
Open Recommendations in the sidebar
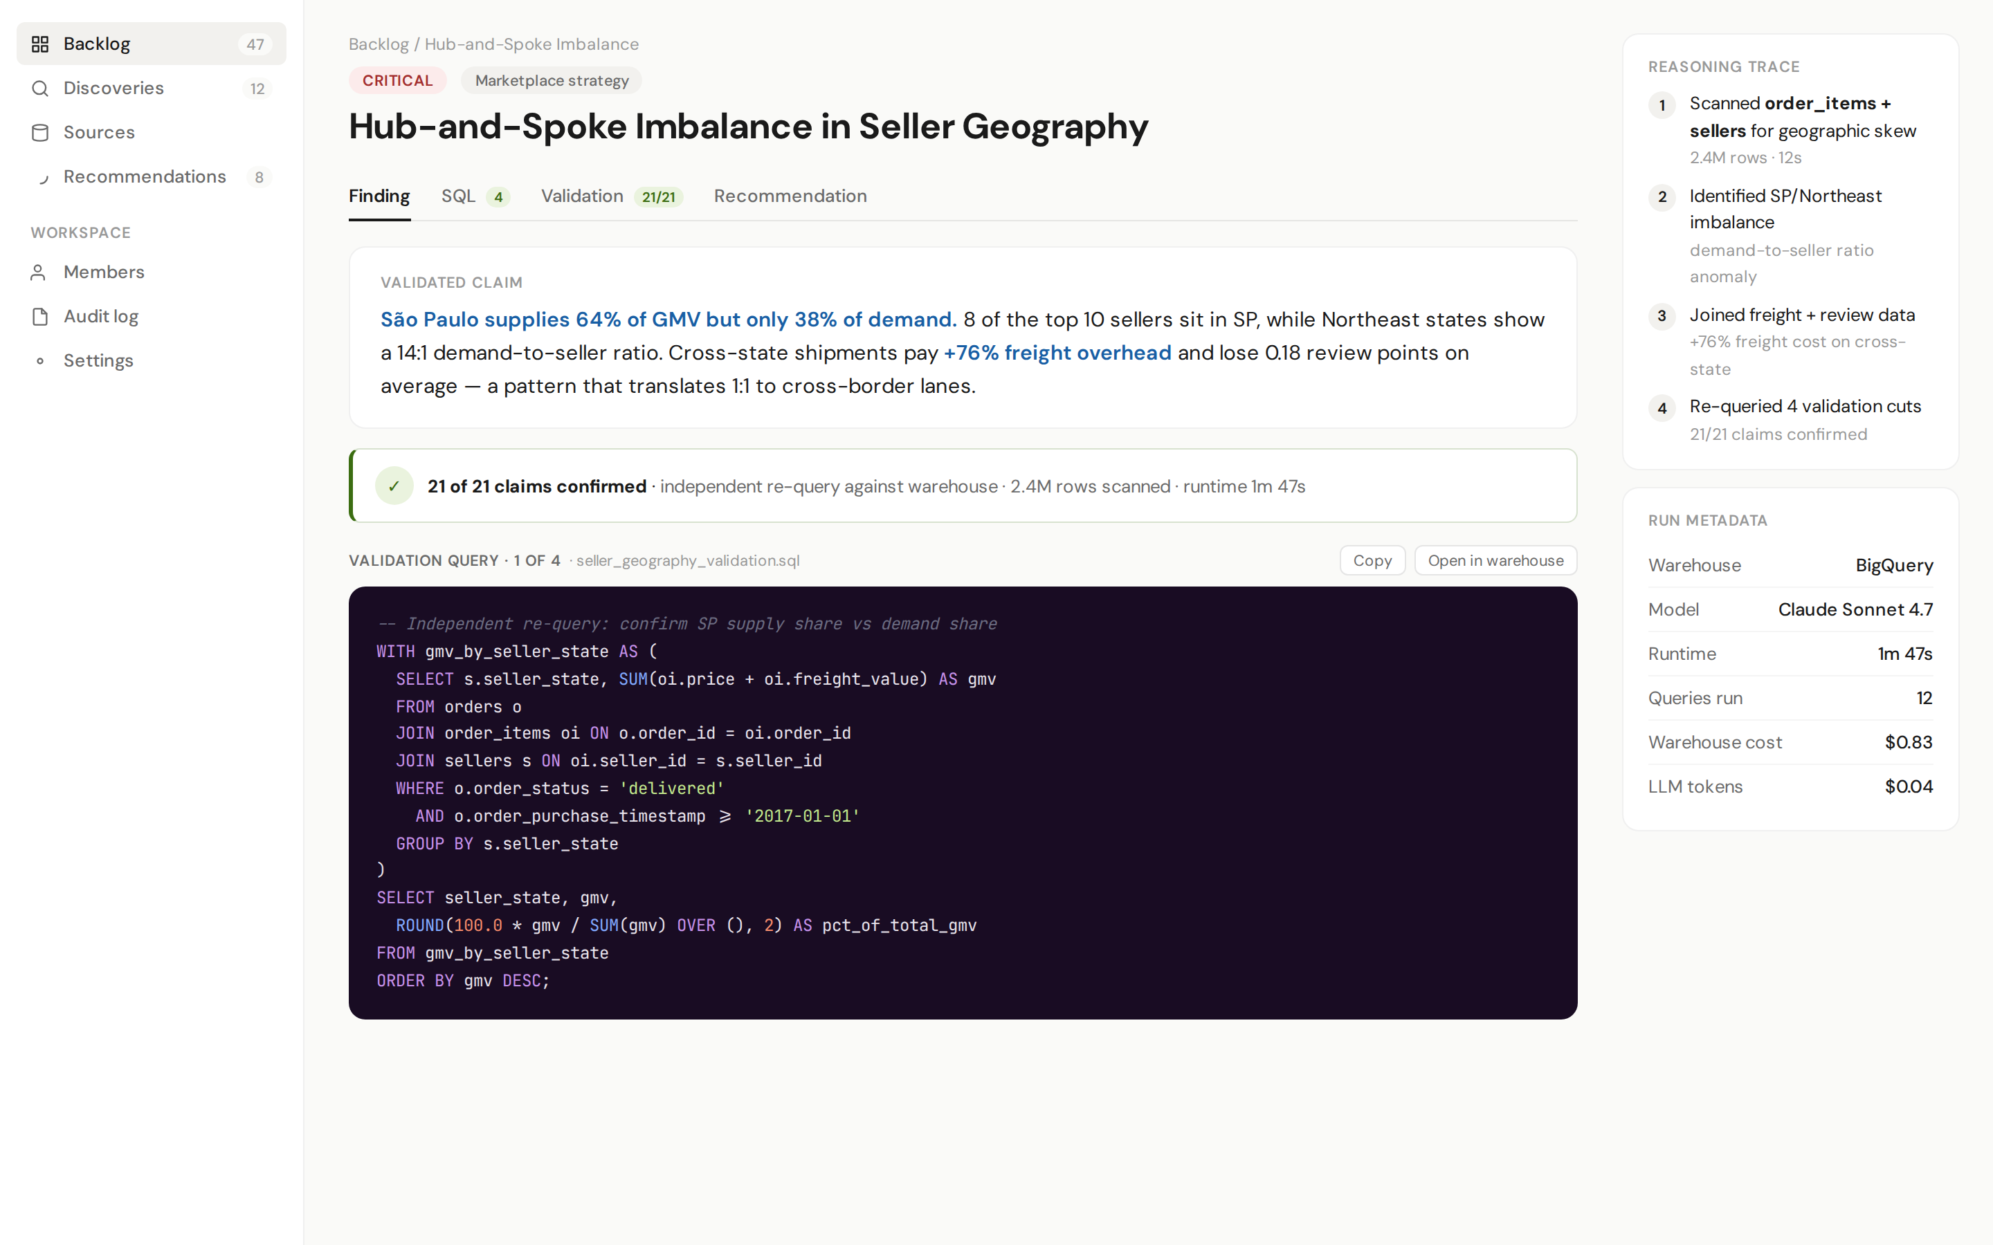pyautogui.click(x=152, y=177)
